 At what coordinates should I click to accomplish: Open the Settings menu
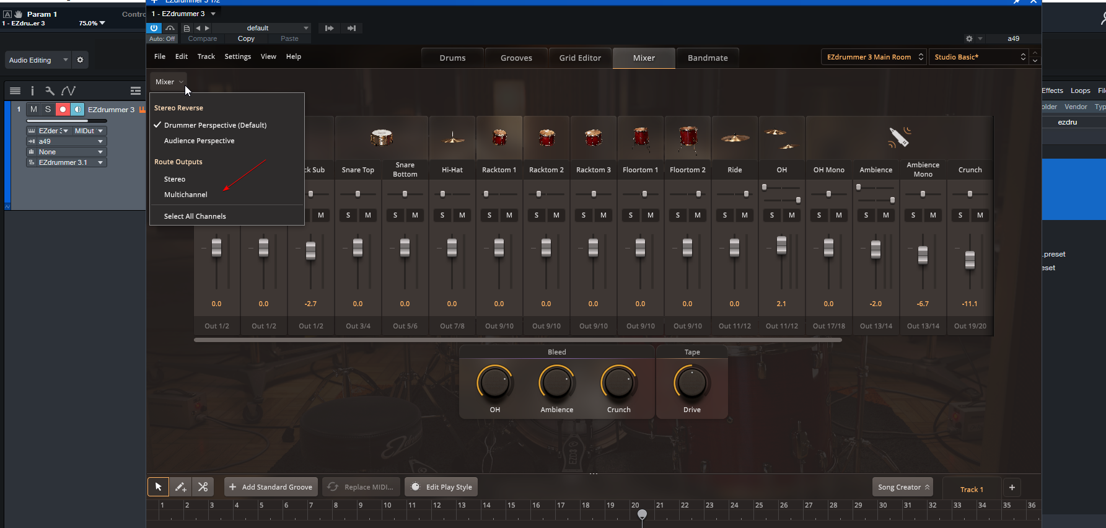click(x=237, y=56)
